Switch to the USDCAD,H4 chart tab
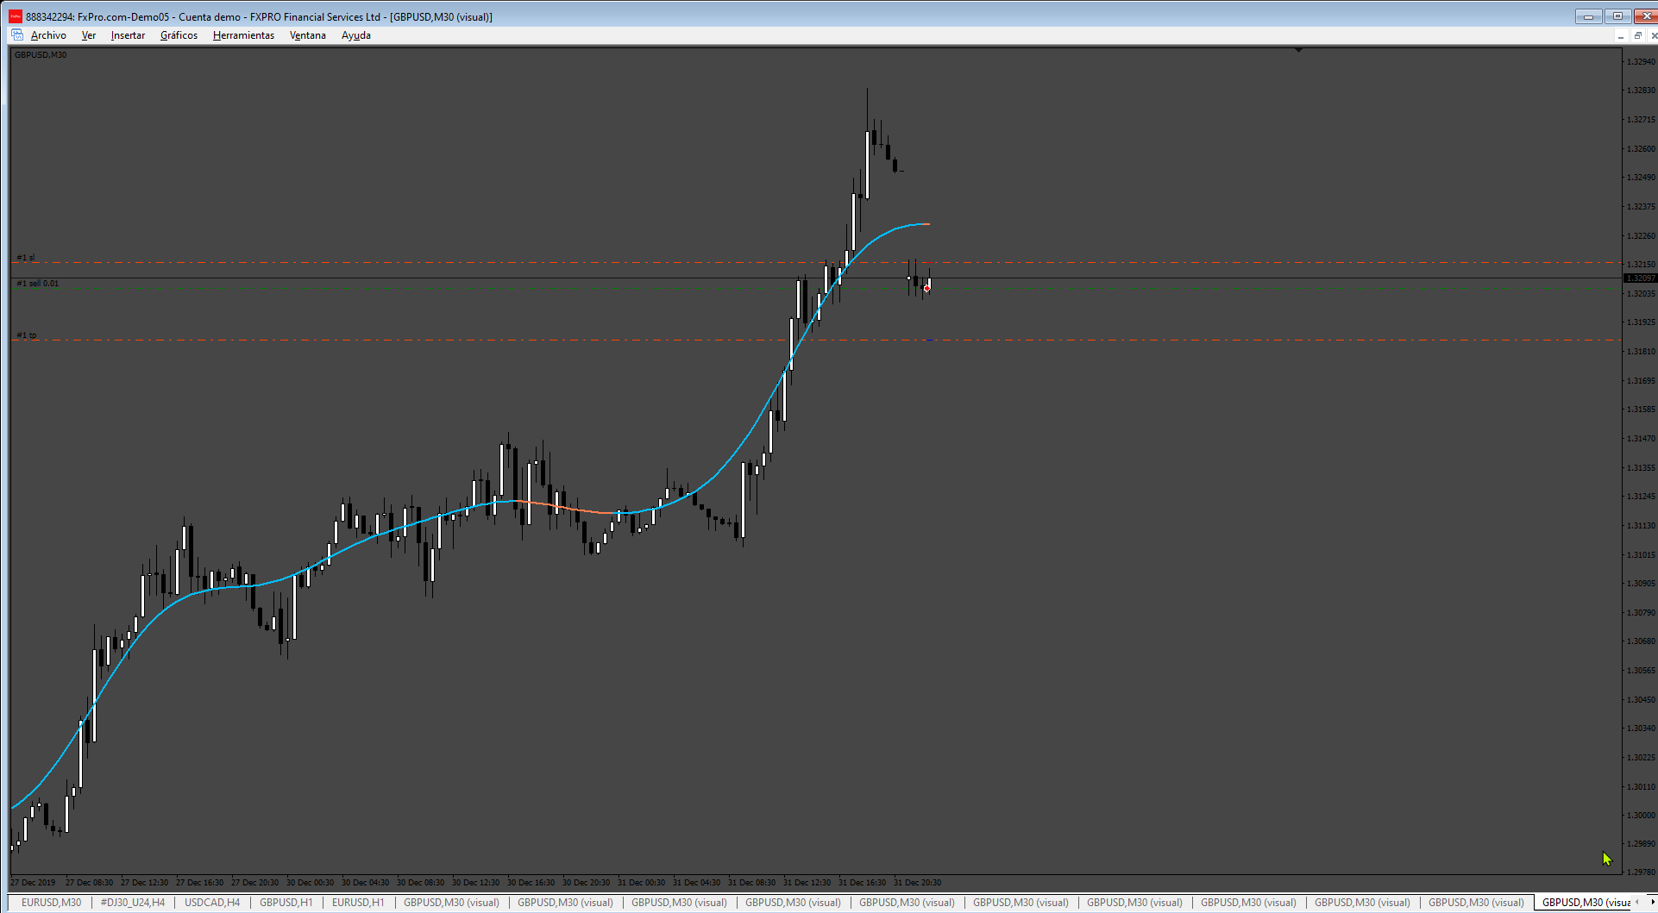The width and height of the screenshot is (1658, 913). 212,903
